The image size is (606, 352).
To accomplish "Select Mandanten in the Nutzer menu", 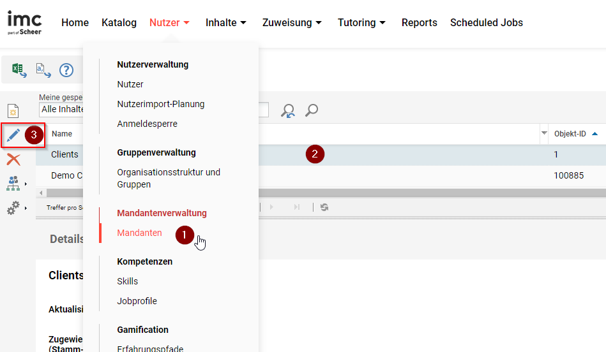I will (x=139, y=233).
